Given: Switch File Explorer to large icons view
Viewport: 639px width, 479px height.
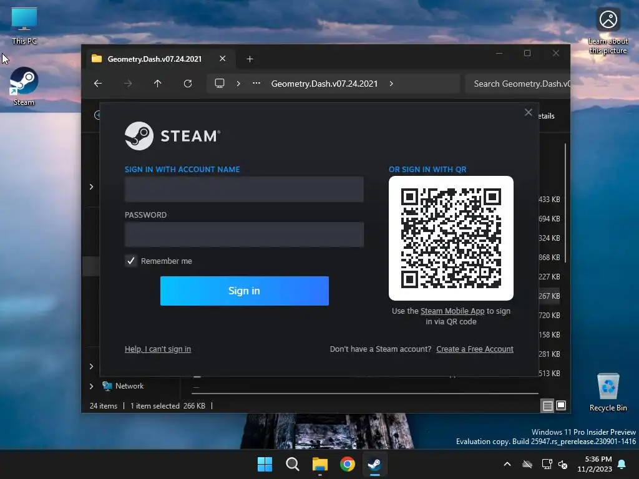Looking at the screenshot, I should [x=561, y=405].
